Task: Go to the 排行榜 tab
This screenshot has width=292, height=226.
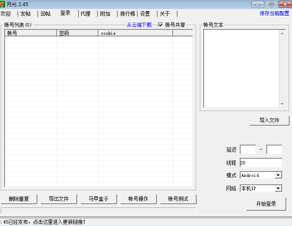Action: (x=127, y=14)
